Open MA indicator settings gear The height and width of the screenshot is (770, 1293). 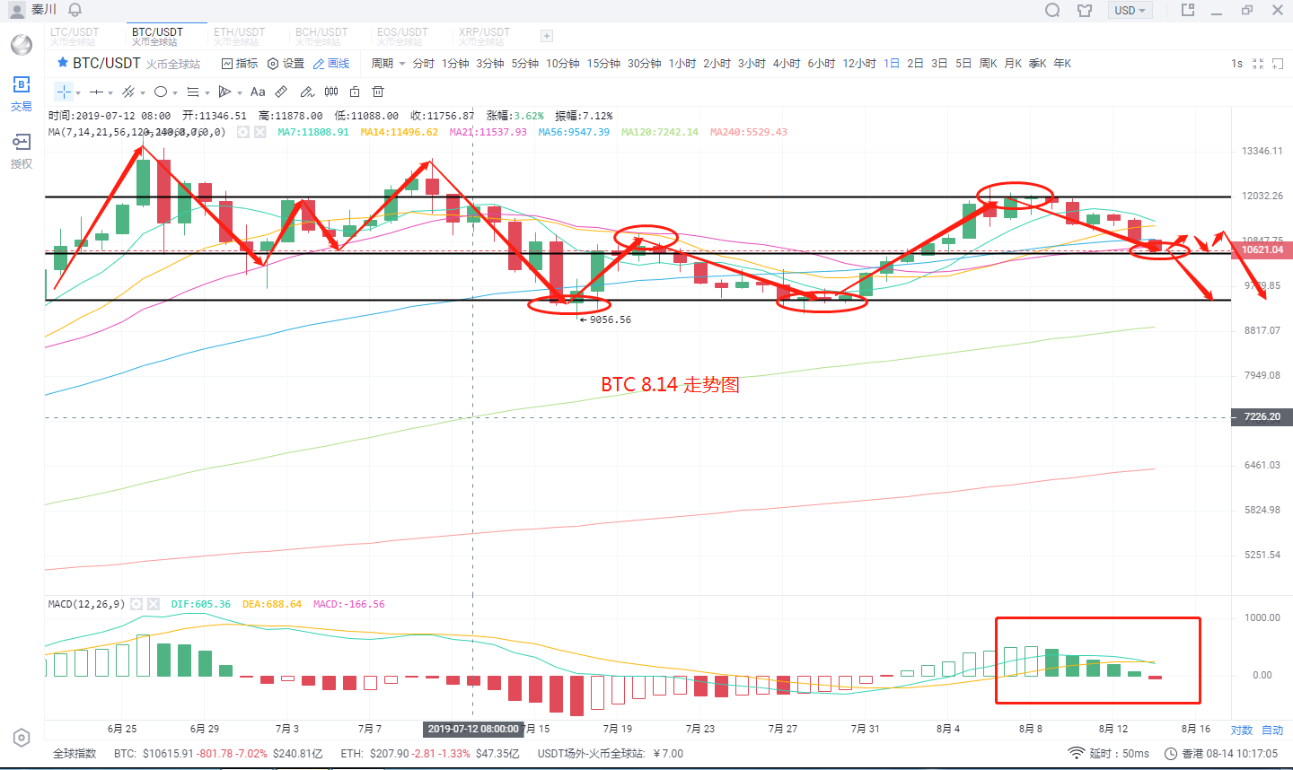tap(242, 132)
